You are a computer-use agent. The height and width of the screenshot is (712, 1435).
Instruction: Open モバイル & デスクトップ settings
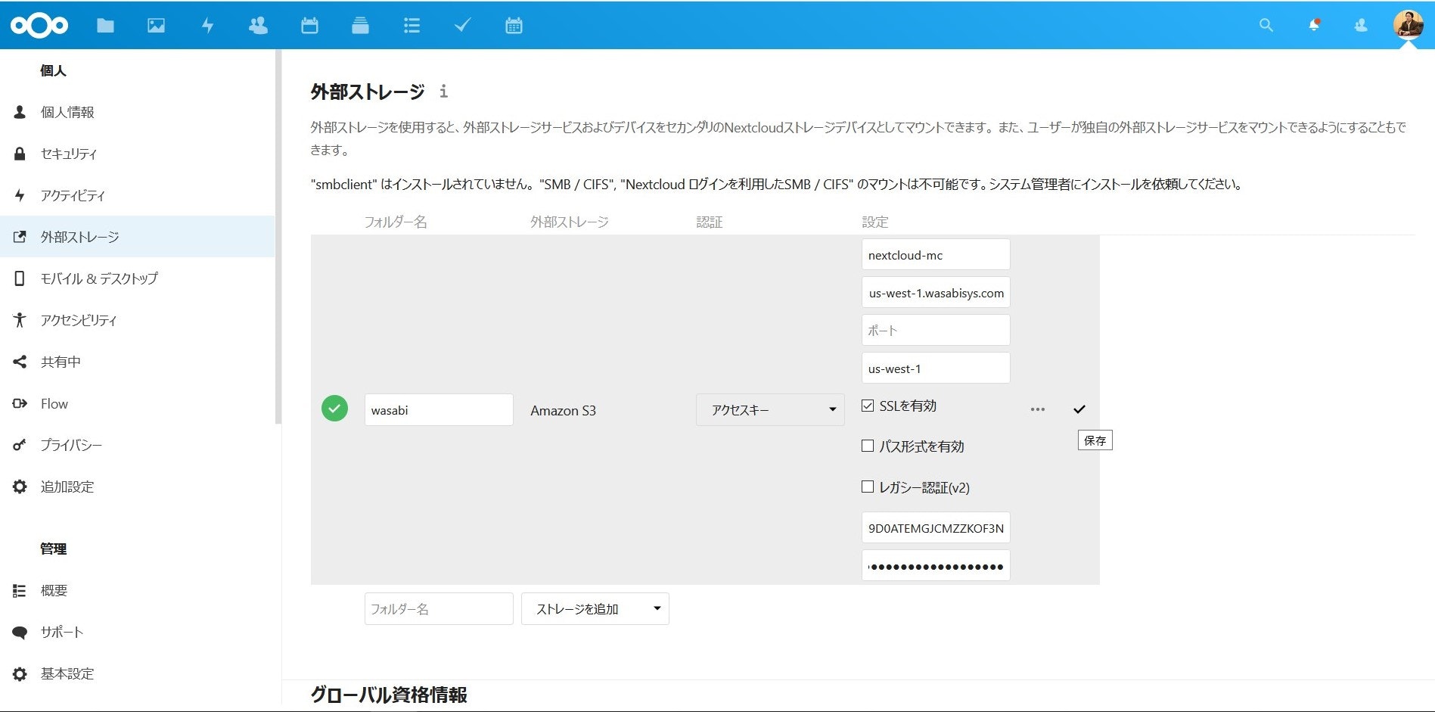(x=137, y=278)
